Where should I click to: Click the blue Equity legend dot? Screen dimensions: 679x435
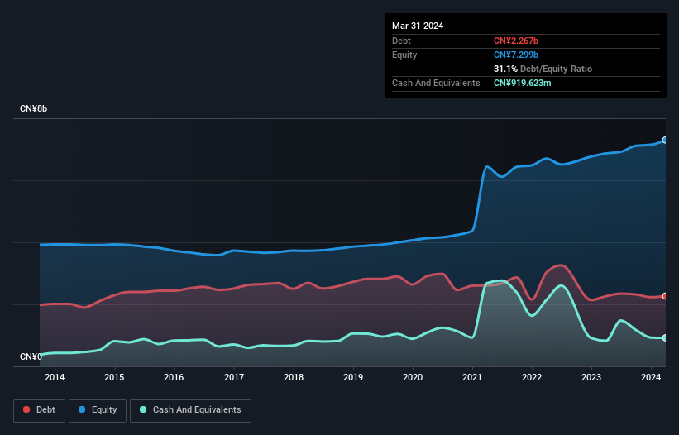(82, 409)
